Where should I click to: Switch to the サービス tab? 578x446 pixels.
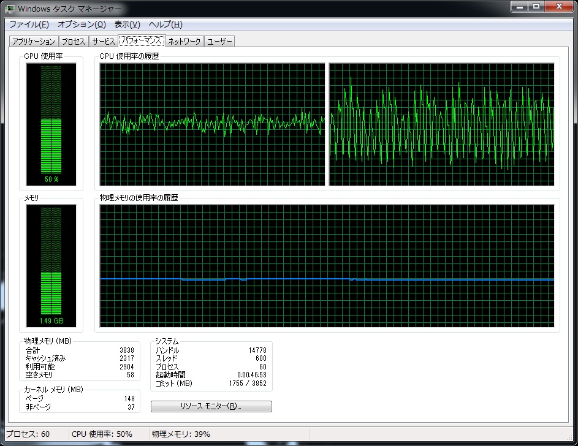(104, 41)
